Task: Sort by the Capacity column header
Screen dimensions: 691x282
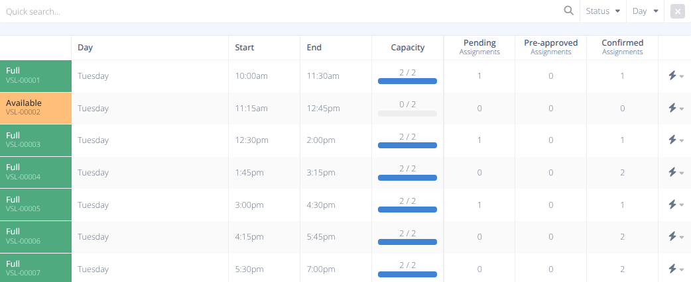Action: tap(408, 48)
